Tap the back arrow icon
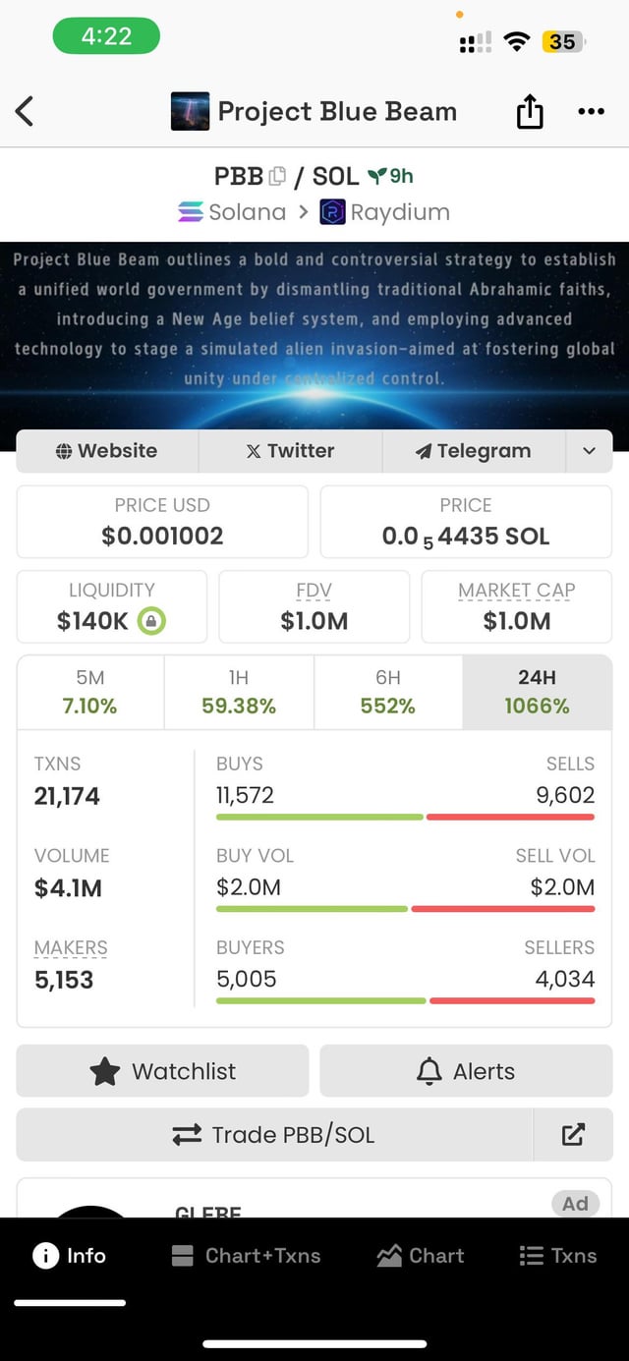This screenshot has width=629, height=1361. click(26, 111)
